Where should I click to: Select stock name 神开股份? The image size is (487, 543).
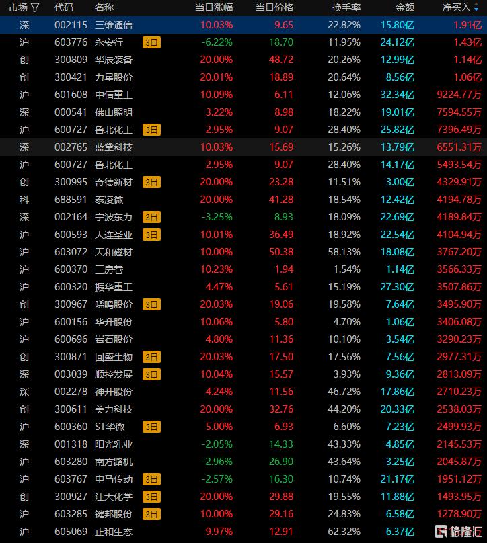pos(114,392)
